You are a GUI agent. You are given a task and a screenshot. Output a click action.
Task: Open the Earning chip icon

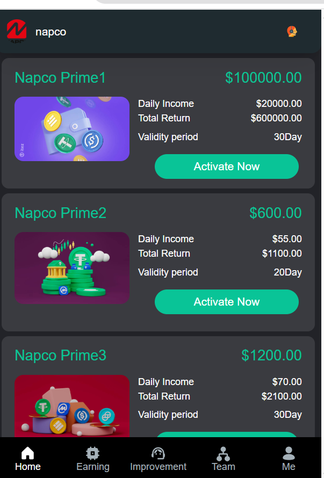click(x=92, y=453)
